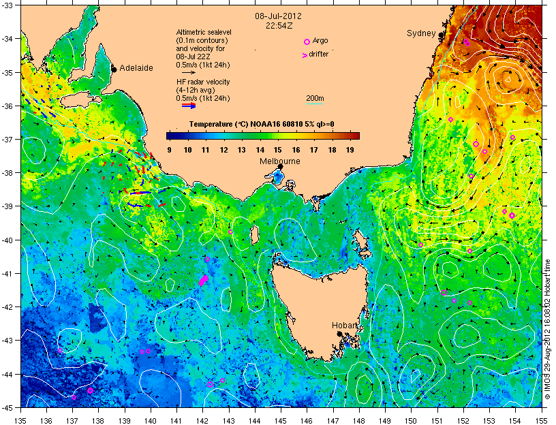The image size is (556, 425).
Task: Click the black dot marking Sydney
Action: [x=441, y=35]
